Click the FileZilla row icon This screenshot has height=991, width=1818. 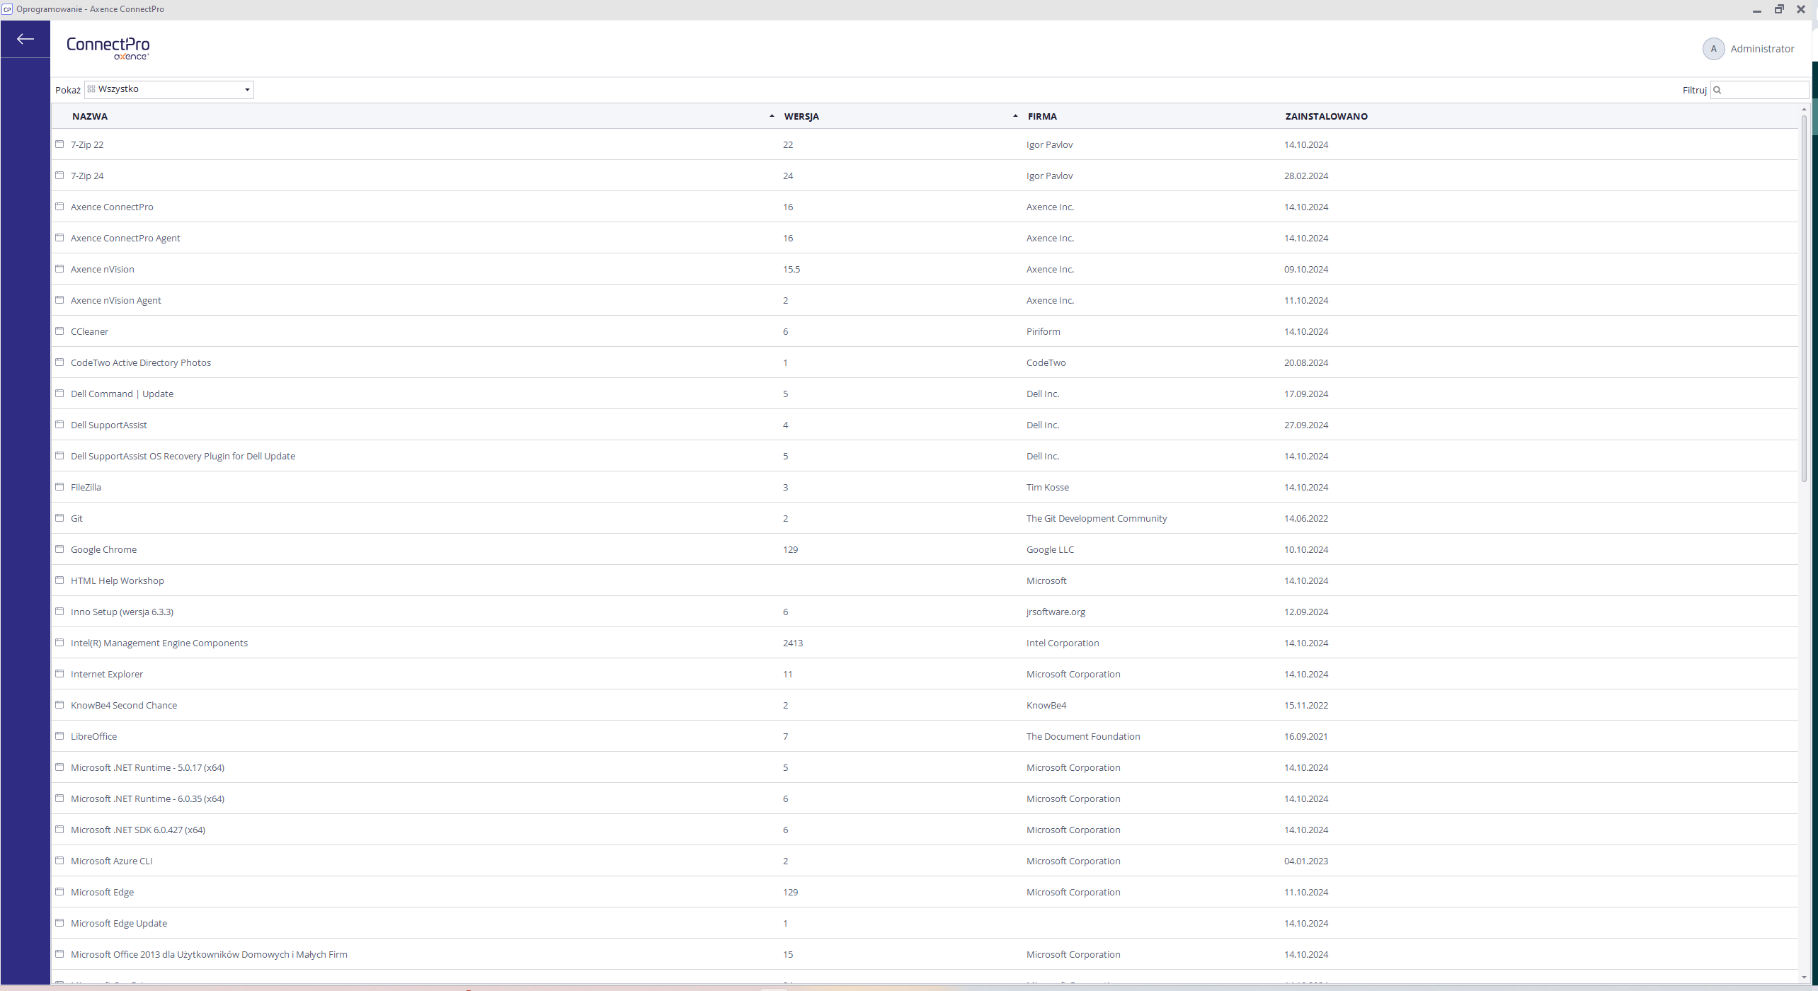click(59, 487)
